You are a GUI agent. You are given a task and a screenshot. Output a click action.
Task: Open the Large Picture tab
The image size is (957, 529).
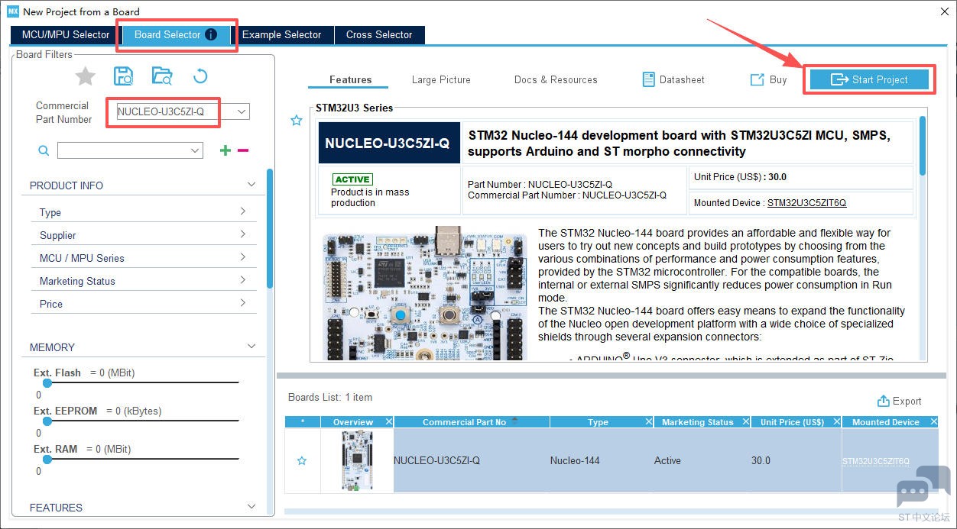pyautogui.click(x=441, y=79)
